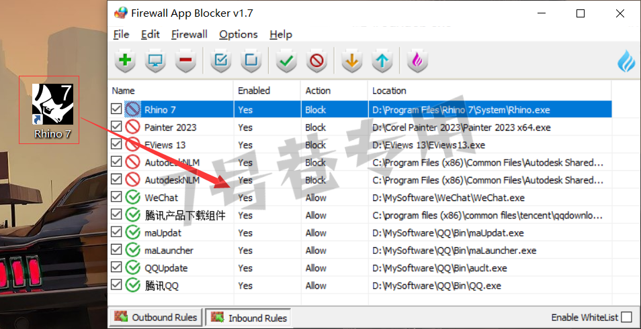The image size is (641, 329).
Task: Open the File menu
Action: [121, 34]
